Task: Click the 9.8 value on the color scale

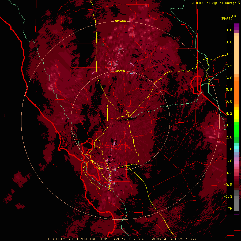Action: tap(229, 30)
